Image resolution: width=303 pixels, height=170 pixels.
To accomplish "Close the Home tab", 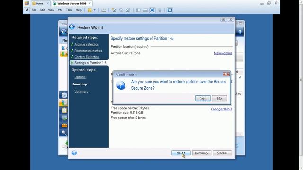I will point(48,3).
